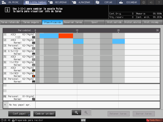Click tray 7 paper level icon
Viewport: 163px width, 122px height.
click(33, 70)
